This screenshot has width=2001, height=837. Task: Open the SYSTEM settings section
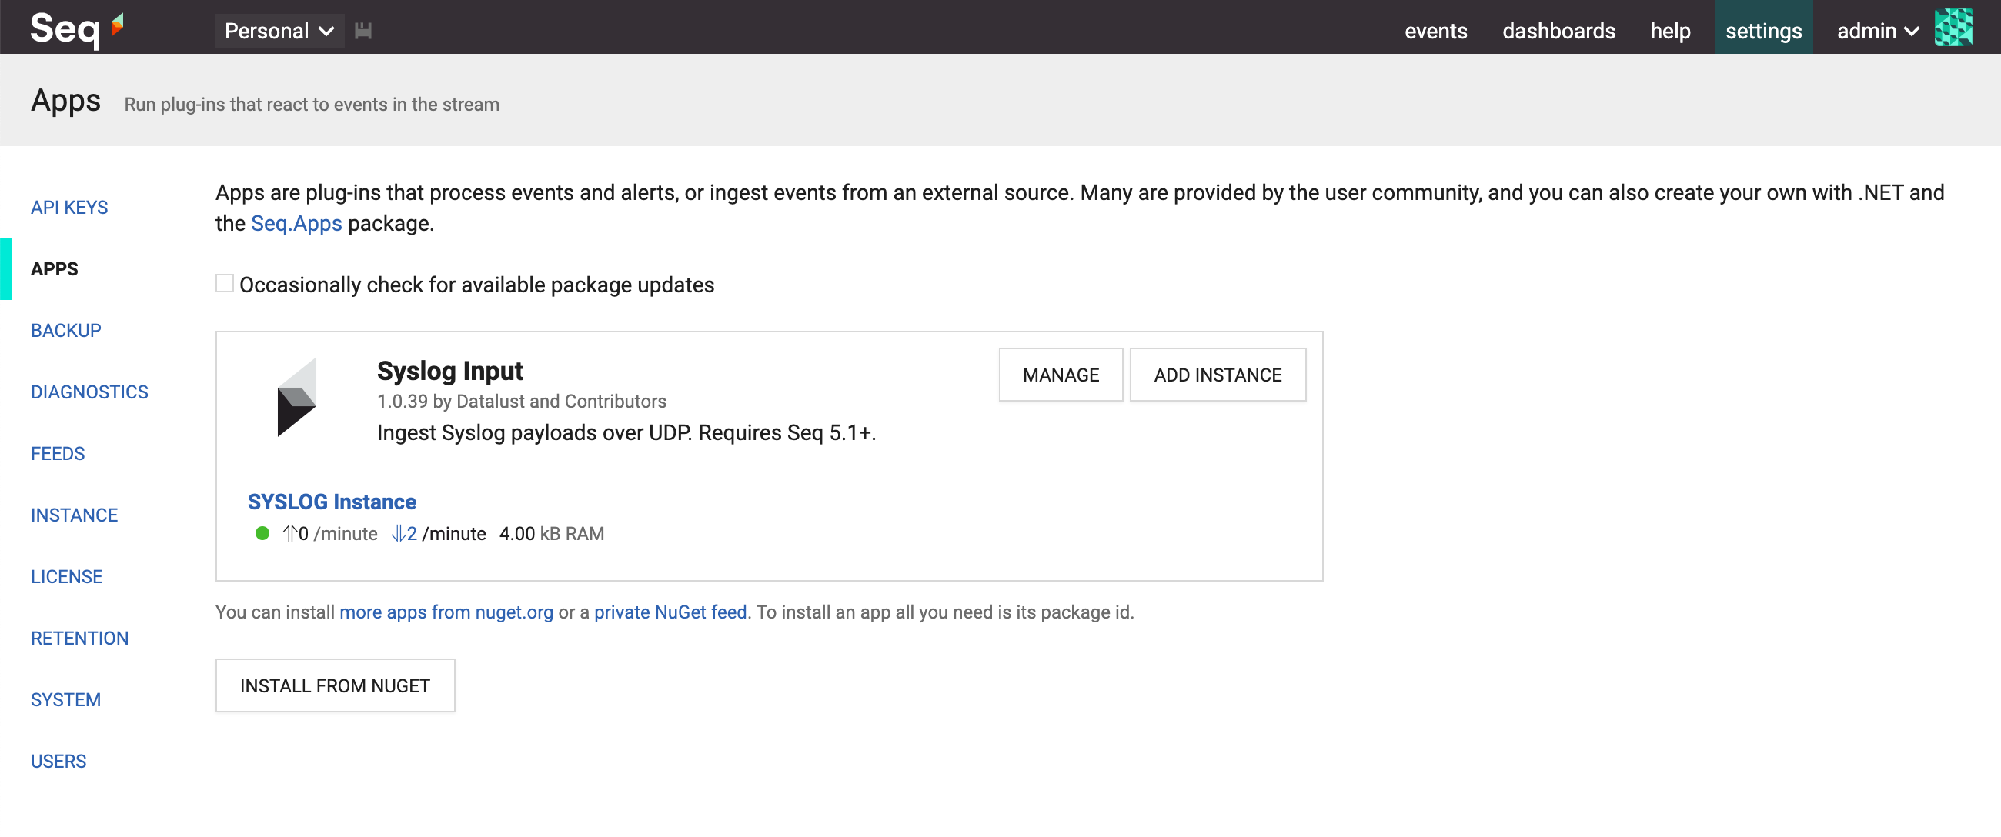pos(66,700)
